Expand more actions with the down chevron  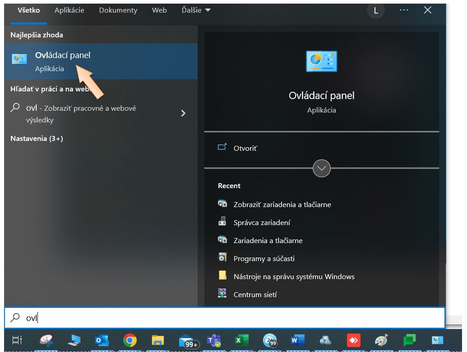coord(321,168)
